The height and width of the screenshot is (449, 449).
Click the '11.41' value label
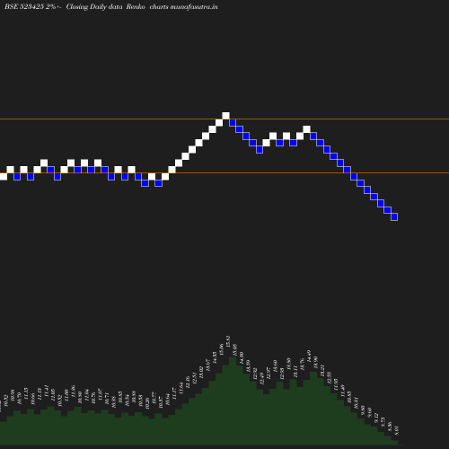(46, 391)
